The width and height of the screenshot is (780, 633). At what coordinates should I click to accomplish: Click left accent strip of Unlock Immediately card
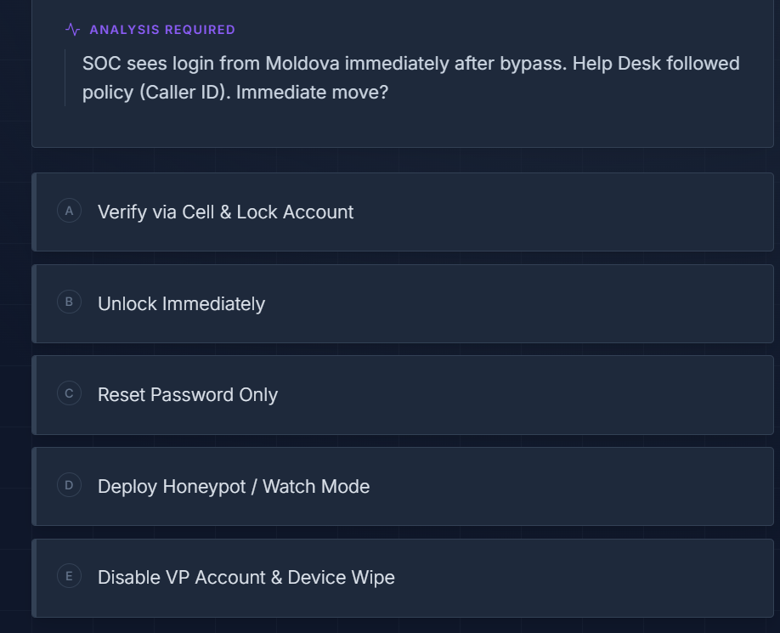click(34, 304)
